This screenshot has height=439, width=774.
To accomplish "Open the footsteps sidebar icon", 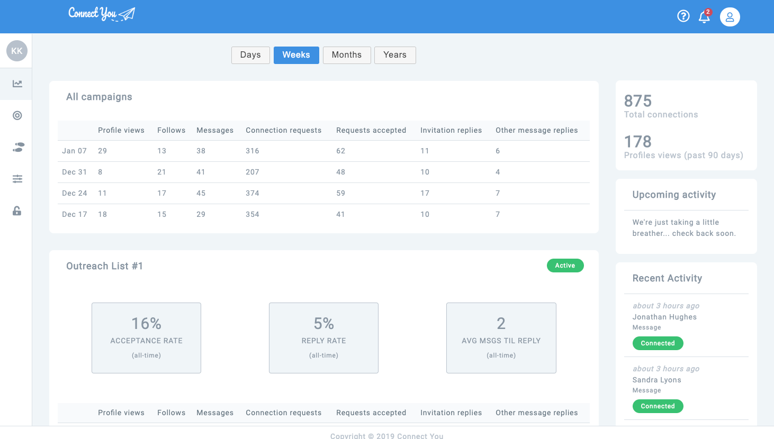I will (18, 147).
